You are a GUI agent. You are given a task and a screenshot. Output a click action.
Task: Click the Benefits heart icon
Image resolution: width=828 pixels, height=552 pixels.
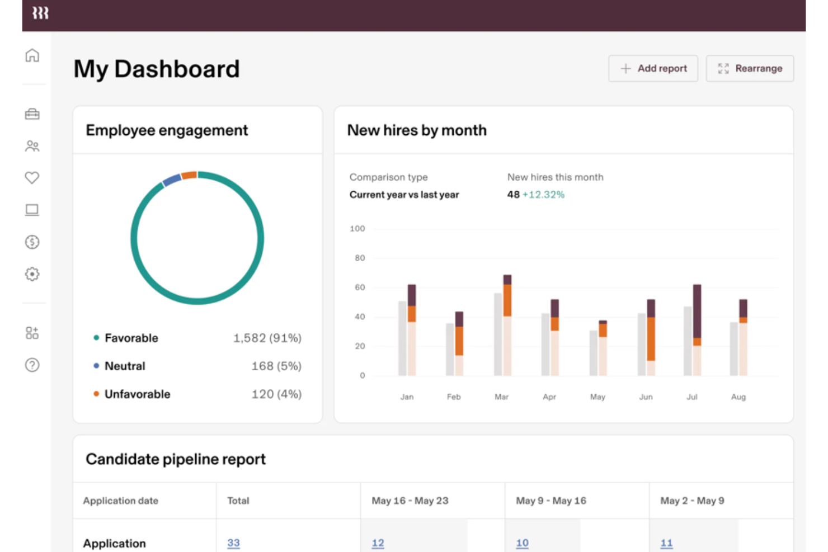(32, 177)
